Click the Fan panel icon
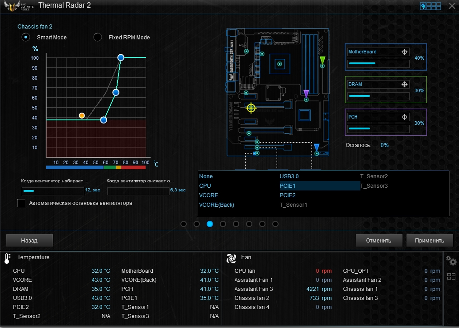The image size is (459, 328). 231,258
